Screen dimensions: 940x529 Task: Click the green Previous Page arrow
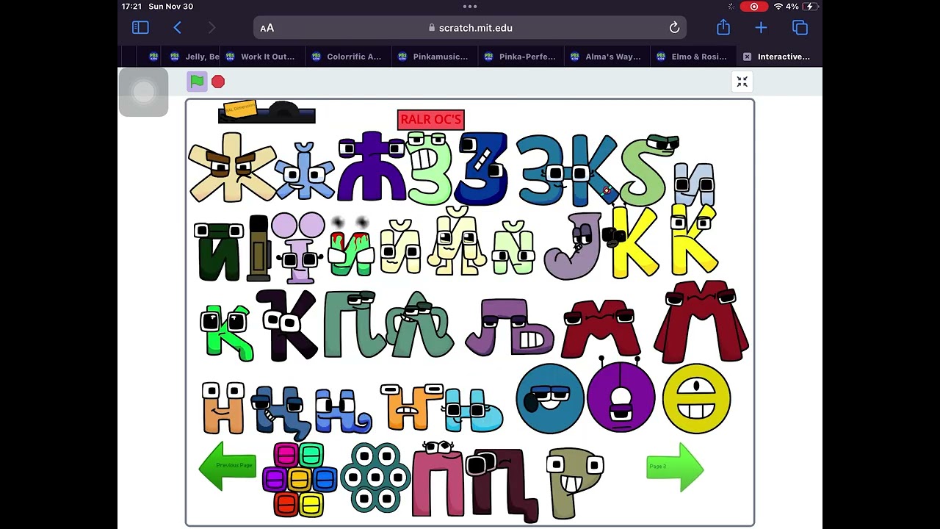pyautogui.click(x=228, y=466)
